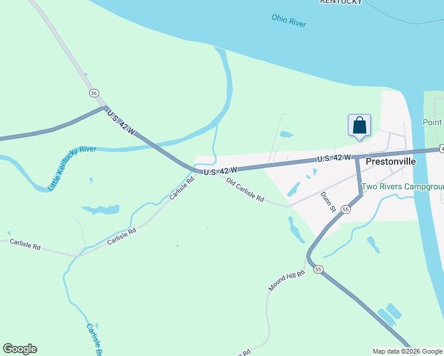Click the Dunn St label
This screenshot has width=444, height=356.
(x=328, y=202)
